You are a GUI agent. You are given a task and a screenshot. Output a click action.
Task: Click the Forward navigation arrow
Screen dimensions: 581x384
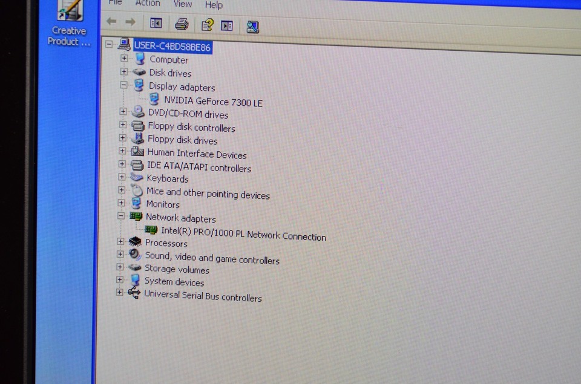point(130,22)
